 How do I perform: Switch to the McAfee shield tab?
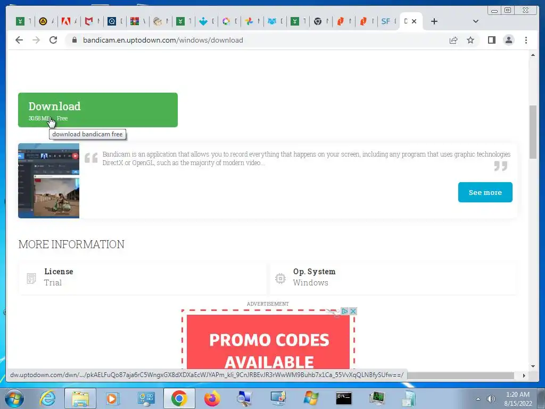pyautogui.click(x=92, y=21)
